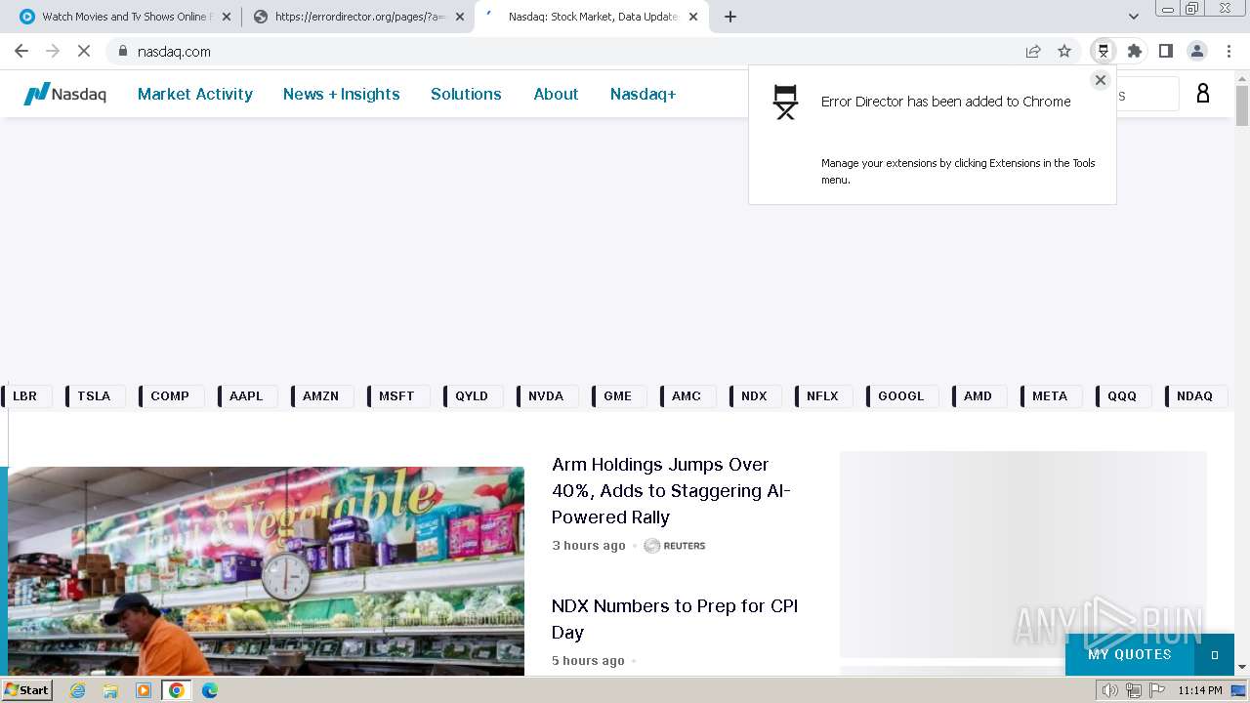Click the share page icon in the address bar
The height and width of the screenshot is (703, 1250).
[x=1033, y=51]
